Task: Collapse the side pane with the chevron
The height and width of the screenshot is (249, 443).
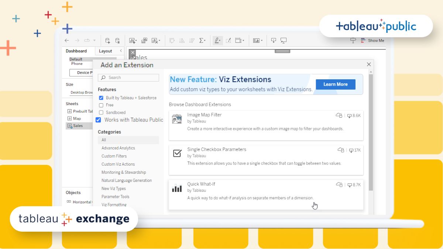Action: [x=121, y=51]
